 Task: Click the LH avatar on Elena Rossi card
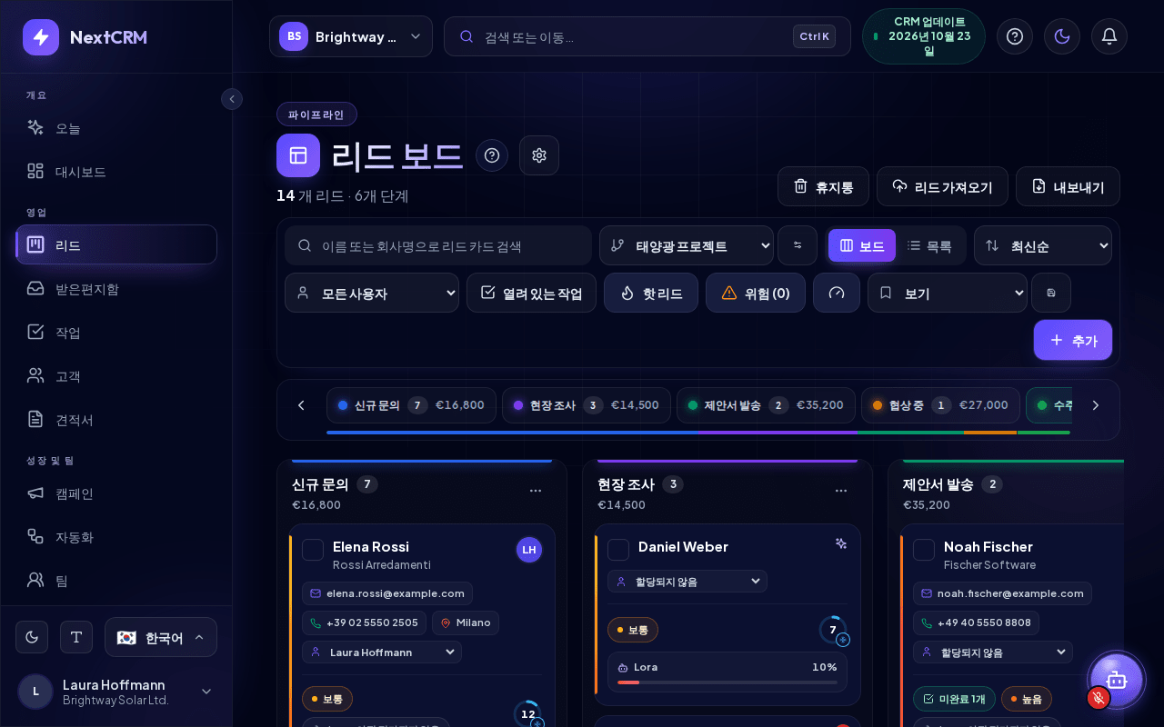tap(529, 550)
